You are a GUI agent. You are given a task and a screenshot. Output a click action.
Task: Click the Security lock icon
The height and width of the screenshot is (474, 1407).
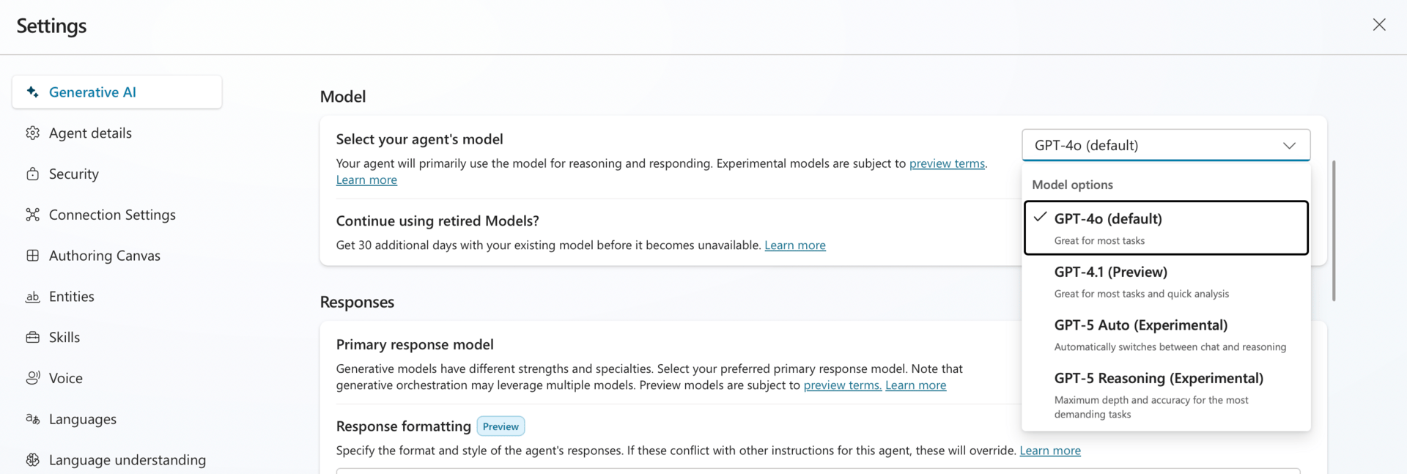coord(32,174)
